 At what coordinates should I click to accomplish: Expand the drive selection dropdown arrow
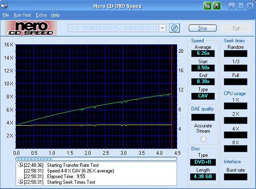[162, 28]
